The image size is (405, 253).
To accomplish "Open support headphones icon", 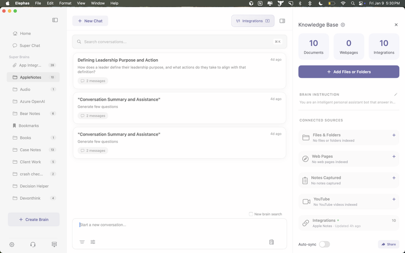I will pos(33,244).
